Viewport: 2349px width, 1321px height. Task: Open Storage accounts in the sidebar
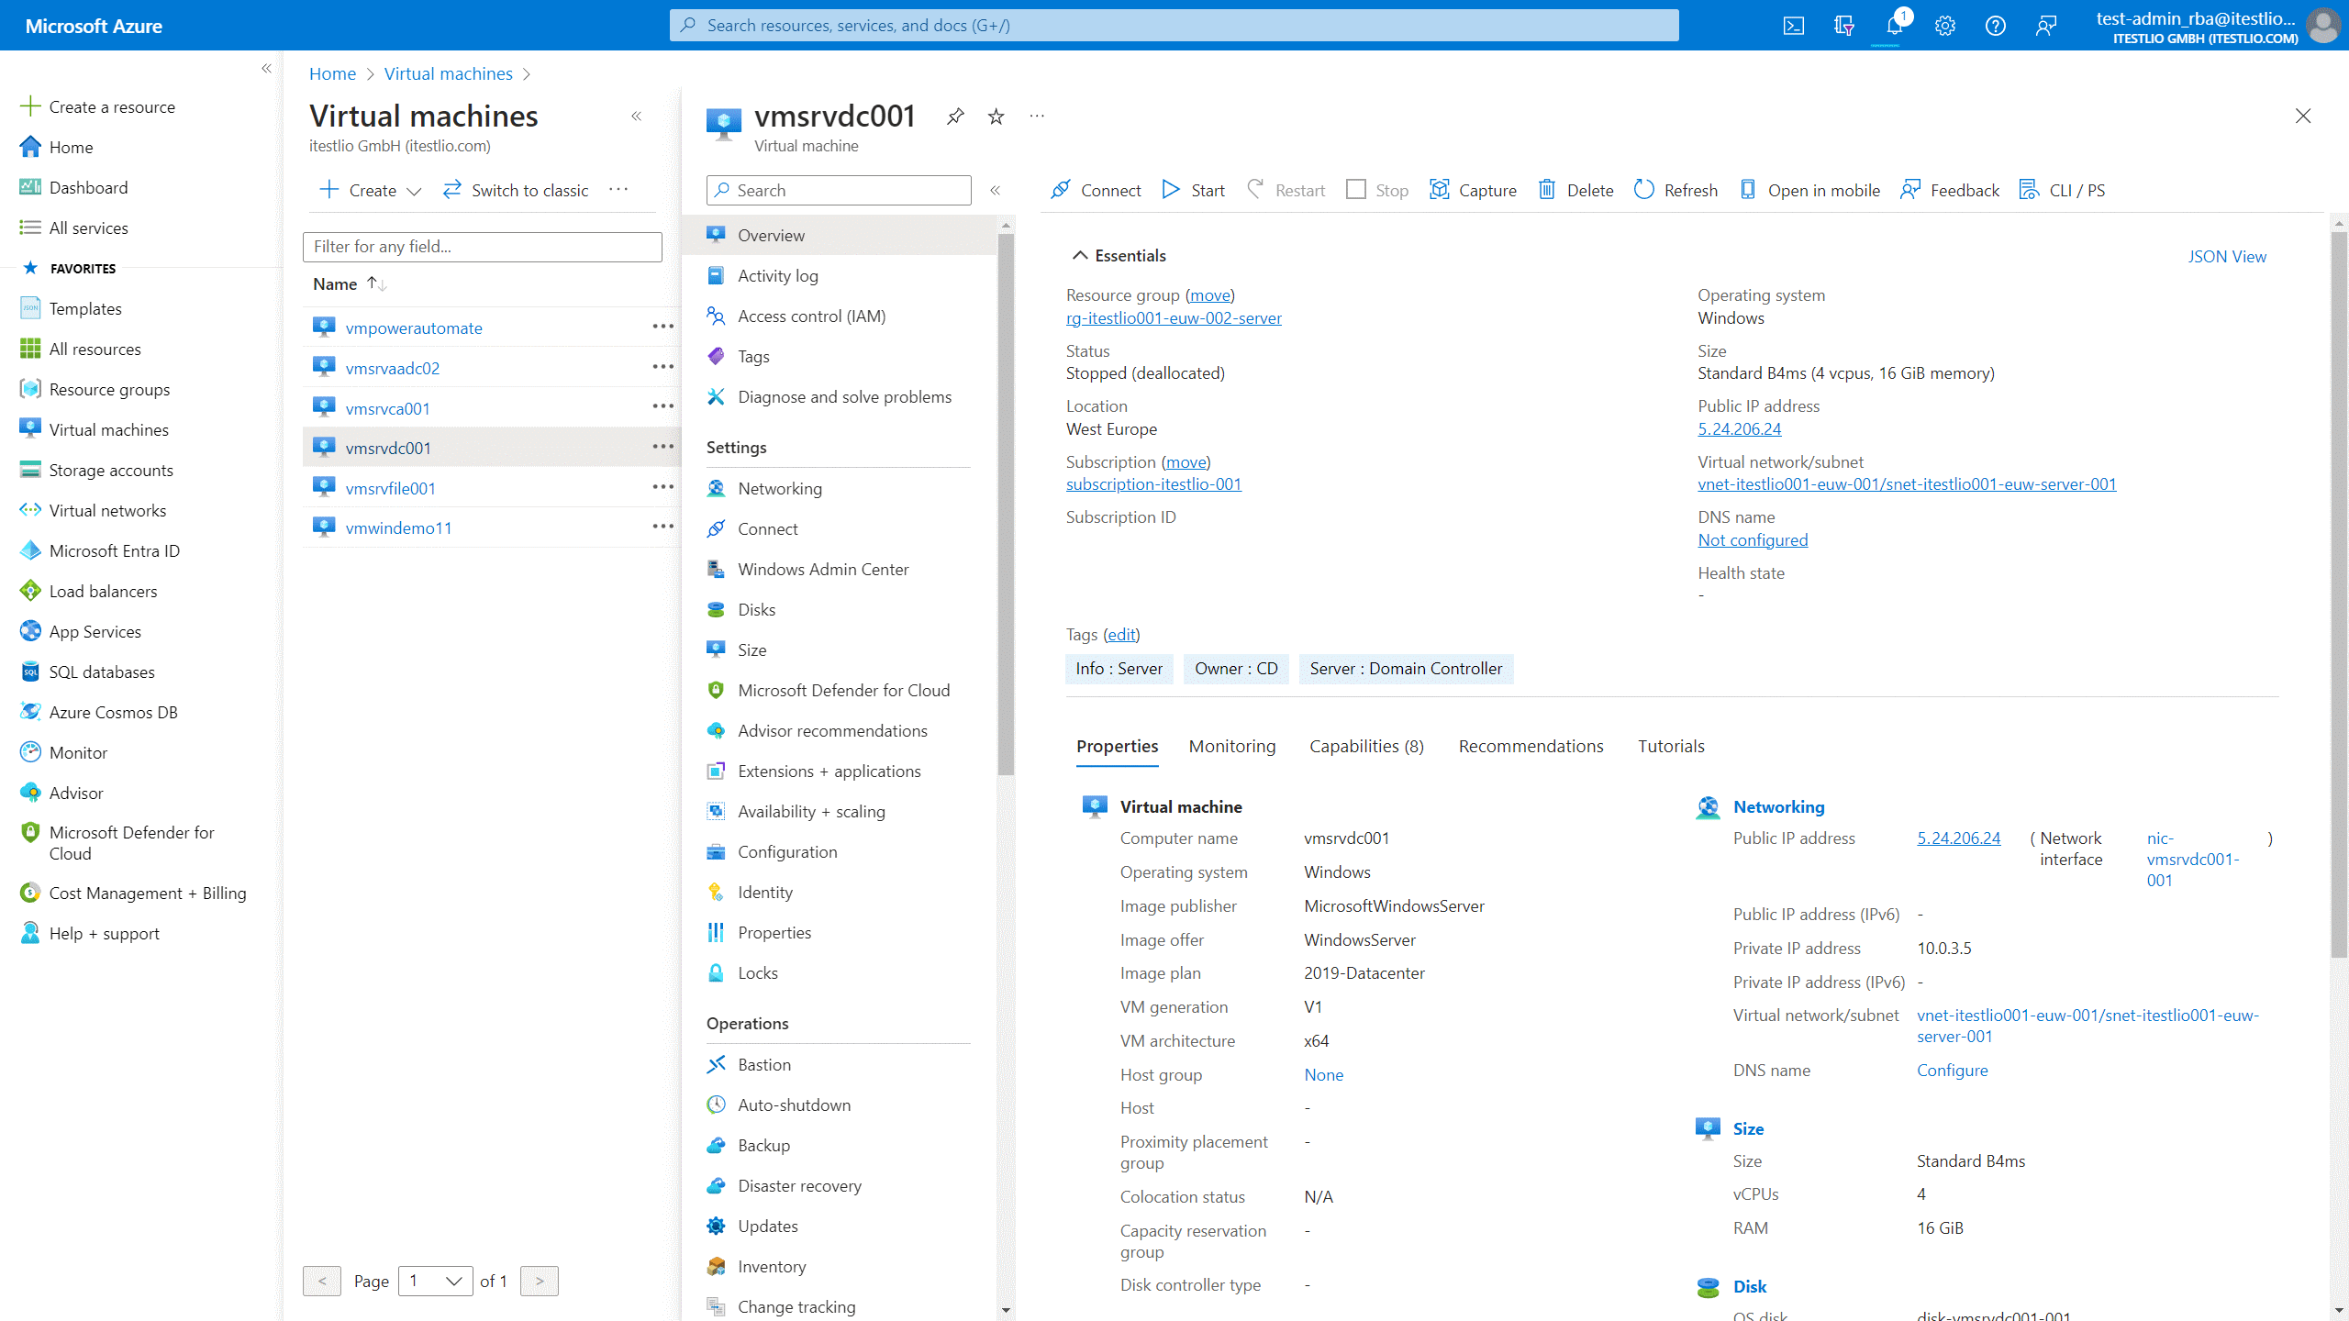(x=110, y=470)
